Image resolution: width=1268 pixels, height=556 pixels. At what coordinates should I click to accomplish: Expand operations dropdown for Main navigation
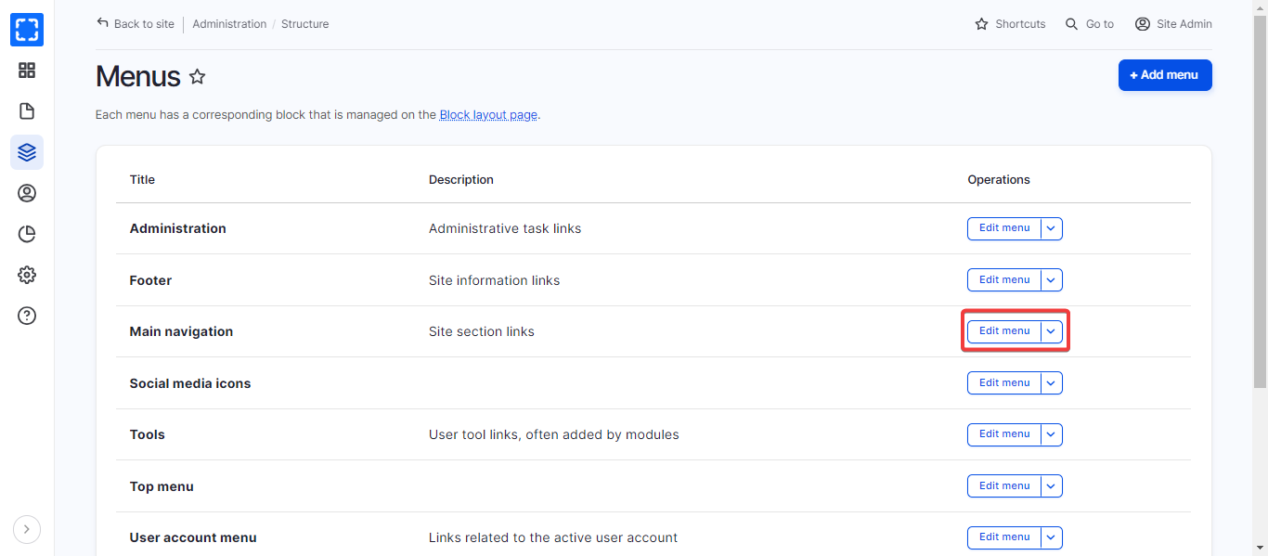(1051, 331)
